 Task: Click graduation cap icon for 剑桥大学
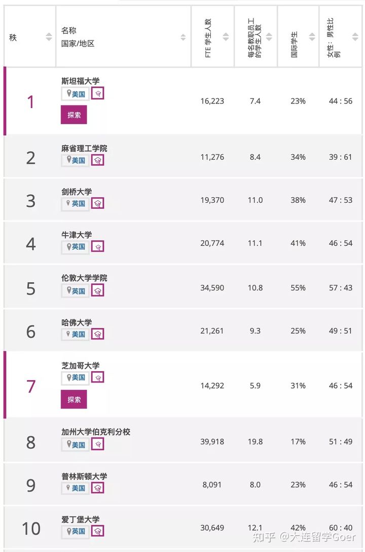[97, 203]
